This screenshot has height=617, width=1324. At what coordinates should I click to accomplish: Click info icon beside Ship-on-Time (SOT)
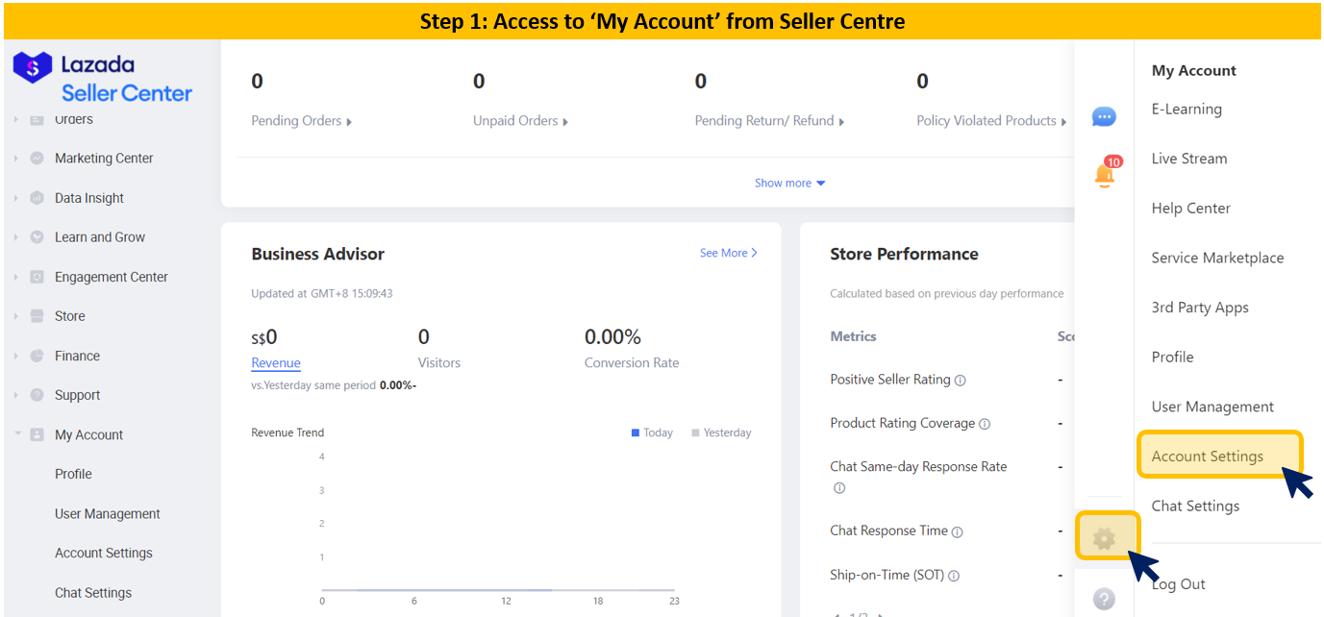tap(954, 577)
